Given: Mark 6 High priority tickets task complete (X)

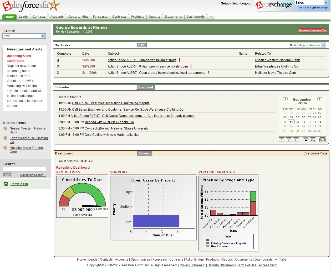Looking at the screenshot, I should [58, 66].
